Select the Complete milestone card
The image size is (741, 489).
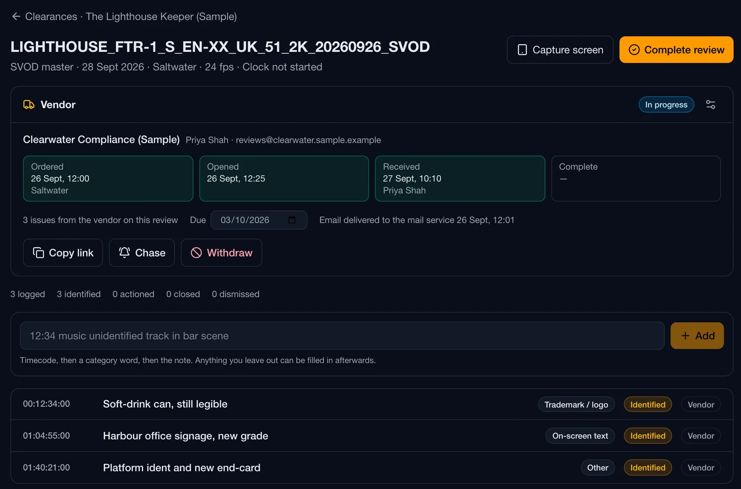636,179
